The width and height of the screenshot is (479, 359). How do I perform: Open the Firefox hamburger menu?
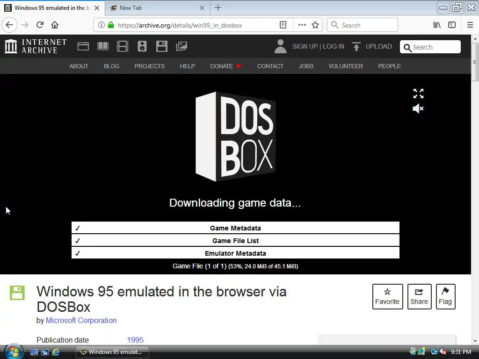click(470, 25)
